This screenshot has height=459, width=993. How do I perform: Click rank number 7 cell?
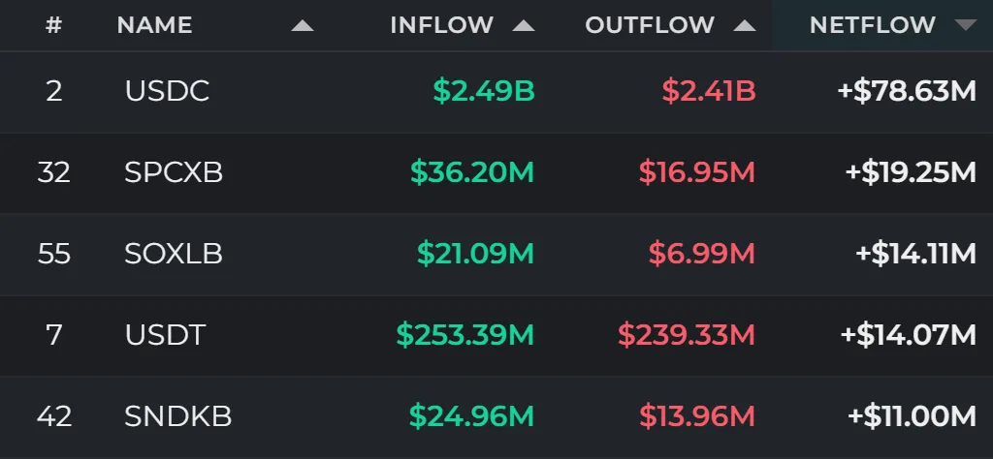click(54, 335)
